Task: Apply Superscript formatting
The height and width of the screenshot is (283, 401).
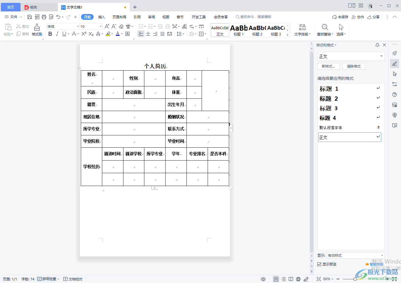Action: coord(84,34)
